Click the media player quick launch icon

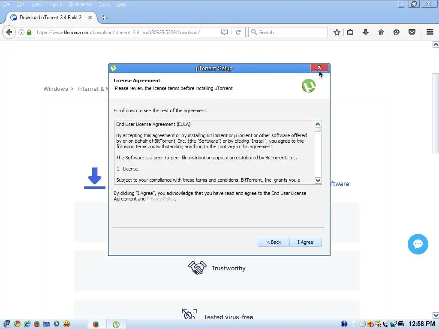57,324
